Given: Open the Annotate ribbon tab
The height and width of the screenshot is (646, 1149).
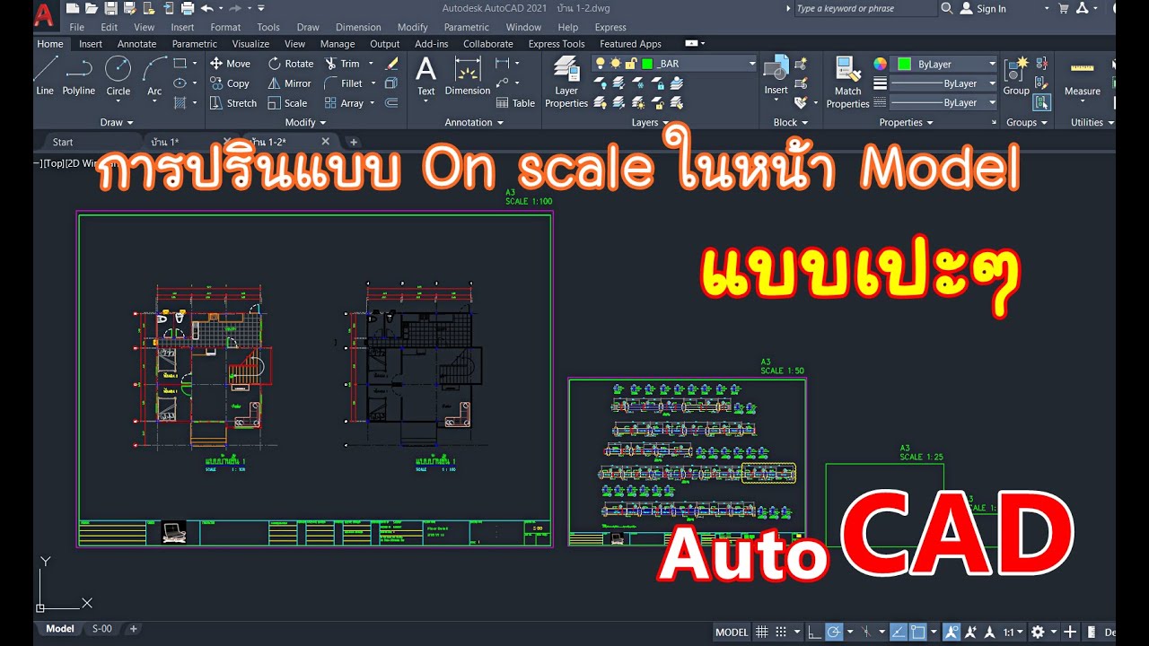Looking at the screenshot, I should point(136,44).
